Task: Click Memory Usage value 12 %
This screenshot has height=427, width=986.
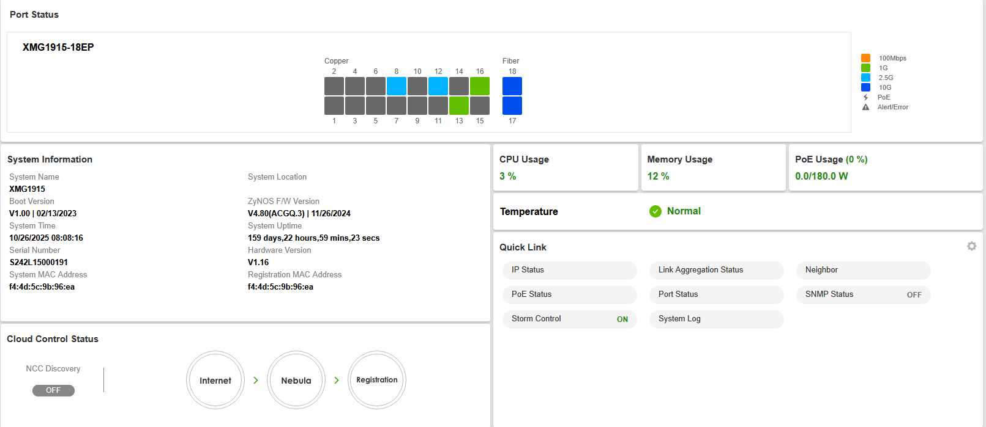Action: (659, 176)
